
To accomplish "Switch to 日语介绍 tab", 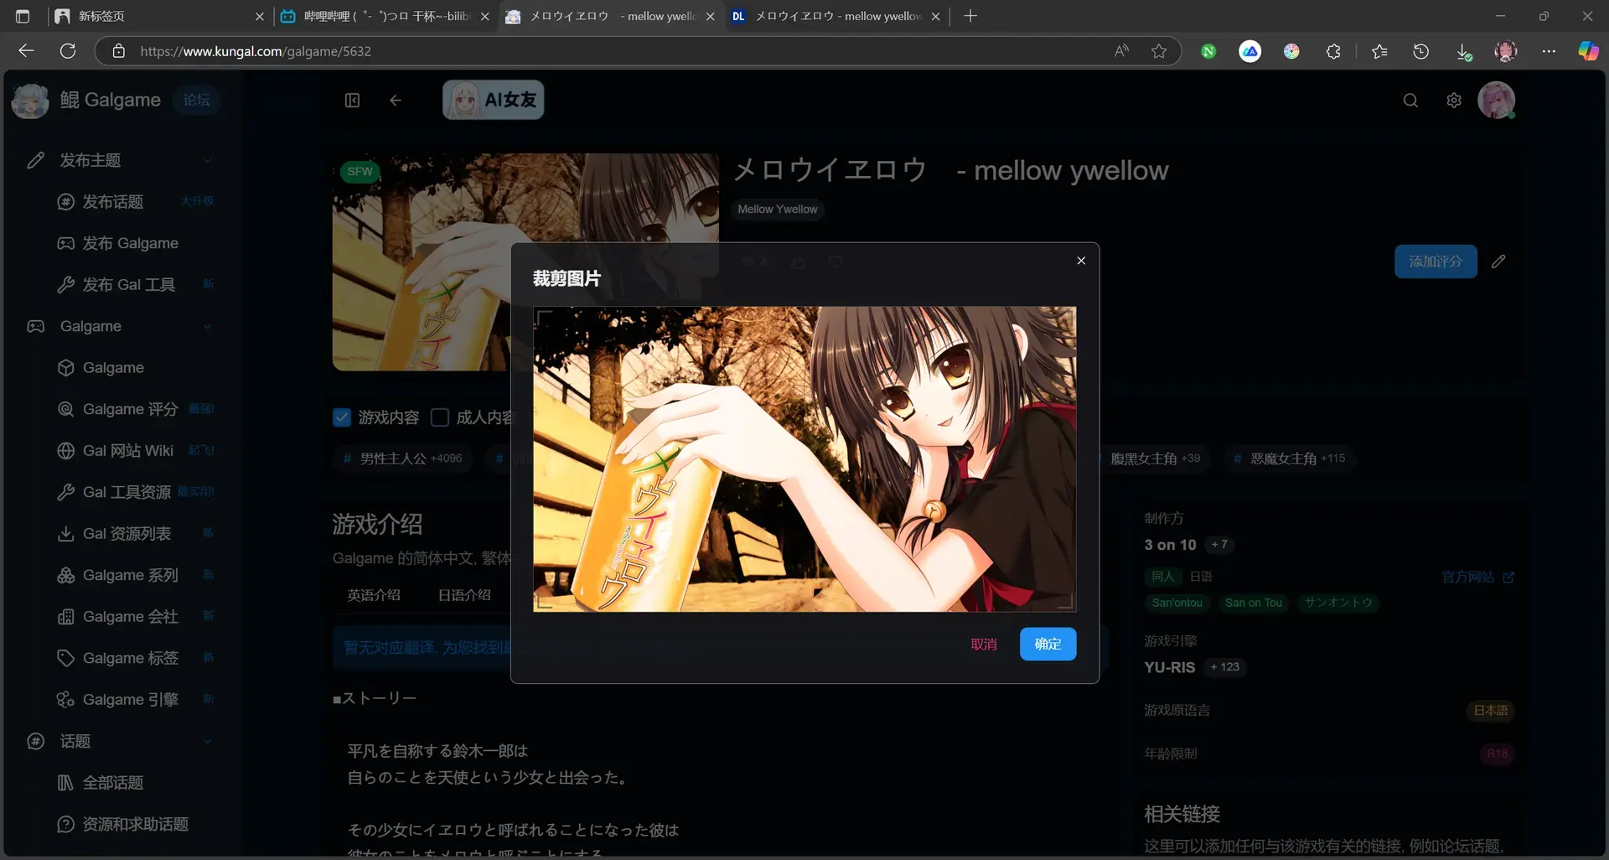I will (464, 595).
